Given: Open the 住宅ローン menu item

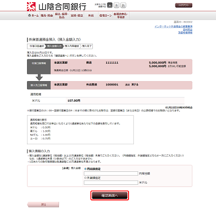Looking at the screenshot, I should pyautogui.click(x=105, y=16).
